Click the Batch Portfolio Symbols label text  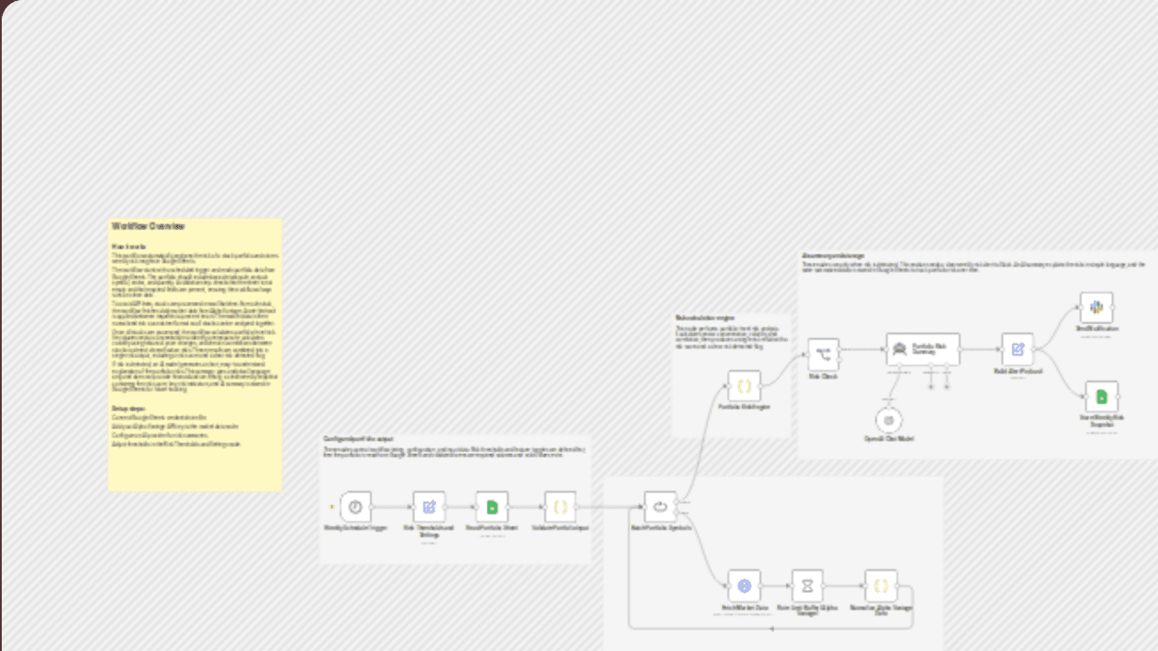(661, 528)
